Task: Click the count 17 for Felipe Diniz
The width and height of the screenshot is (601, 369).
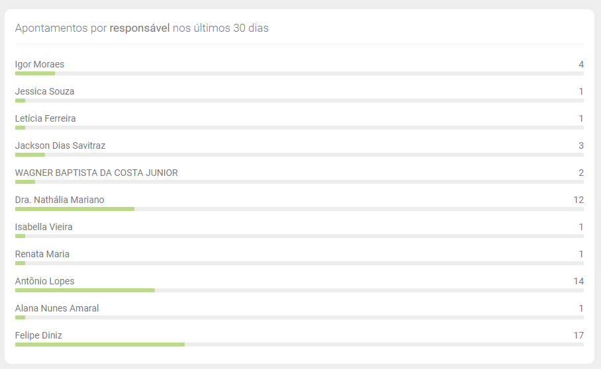Action: click(x=578, y=335)
